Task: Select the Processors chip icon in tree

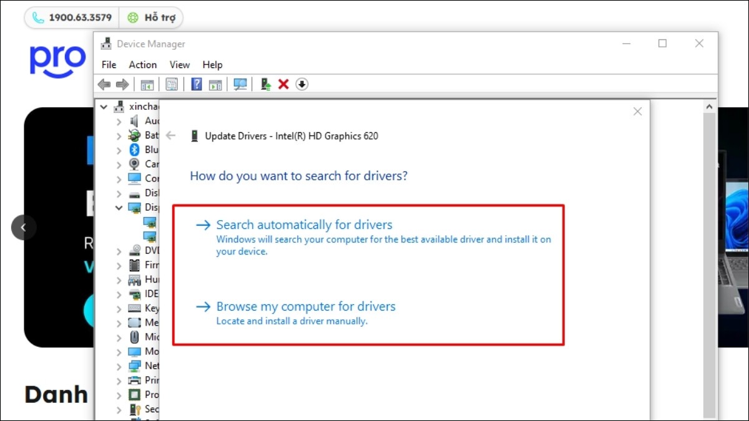Action: coord(134,395)
